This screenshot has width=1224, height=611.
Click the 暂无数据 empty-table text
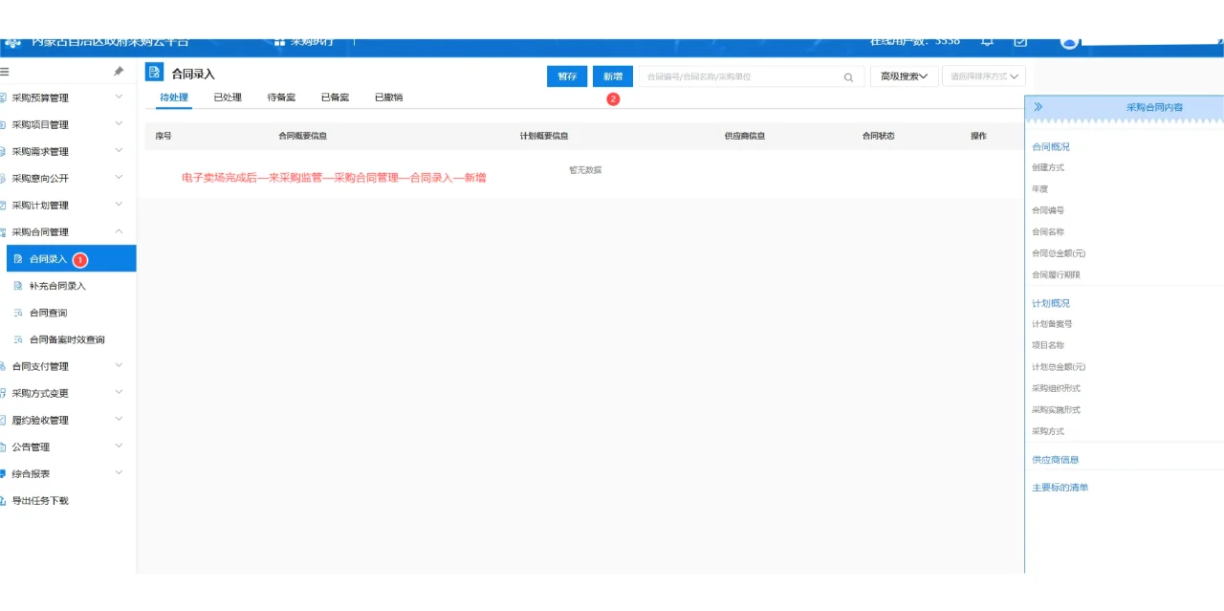(x=585, y=169)
